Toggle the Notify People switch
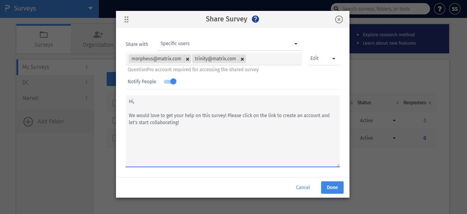Screen dimensions: 467x214 click(x=170, y=81)
